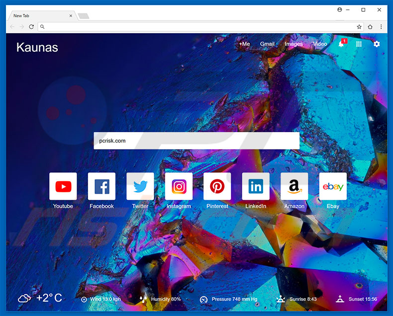Focus the pcrisk.com search box
Image resolution: width=393 pixels, height=316 pixels.
click(x=196, y=141)
